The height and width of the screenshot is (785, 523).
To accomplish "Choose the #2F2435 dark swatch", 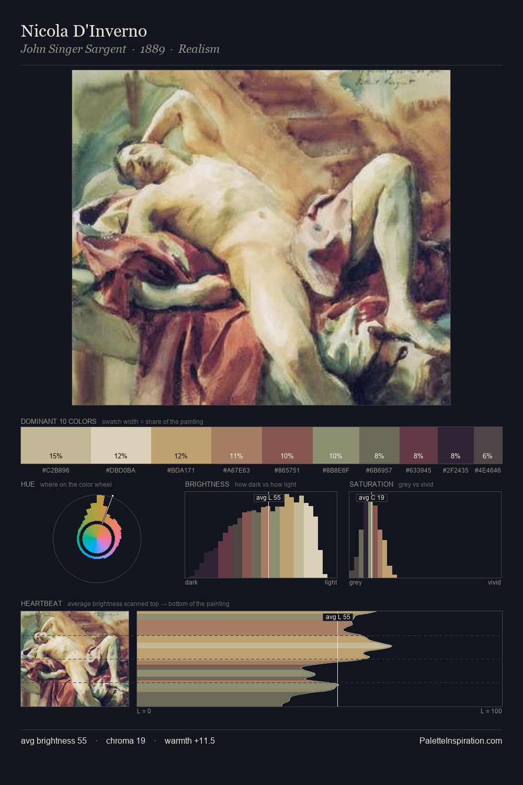I will pos(456,445).
